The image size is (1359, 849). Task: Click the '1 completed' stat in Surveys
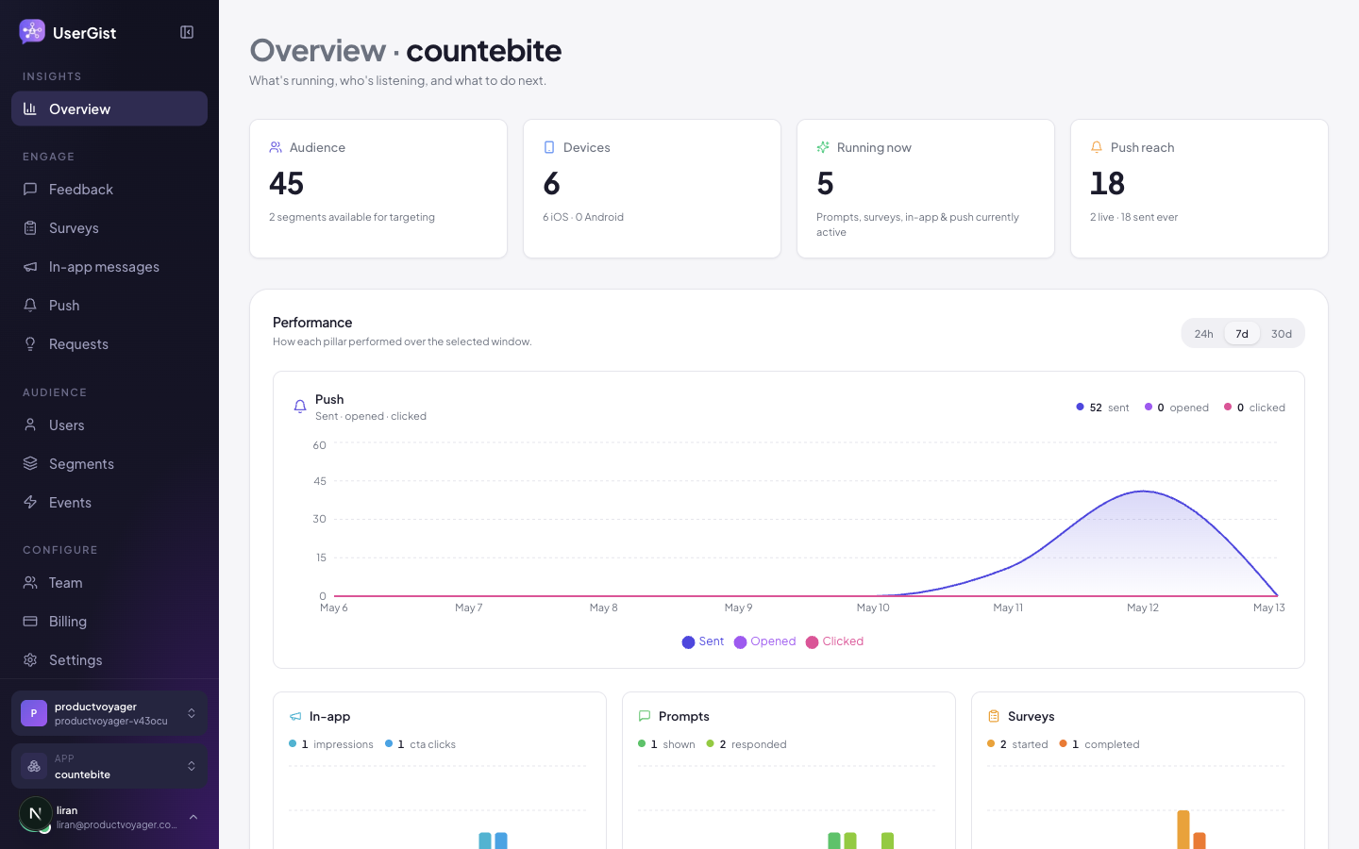click(x=1099, y=744)
